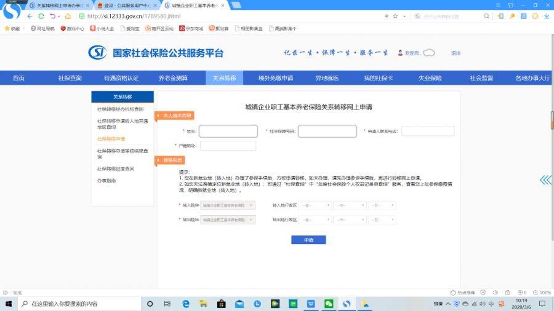Switch to the 登录 - 公共服务用户中心 browser tab
The height and width of the screenshot is (311, 554).
tap(127, 5)
